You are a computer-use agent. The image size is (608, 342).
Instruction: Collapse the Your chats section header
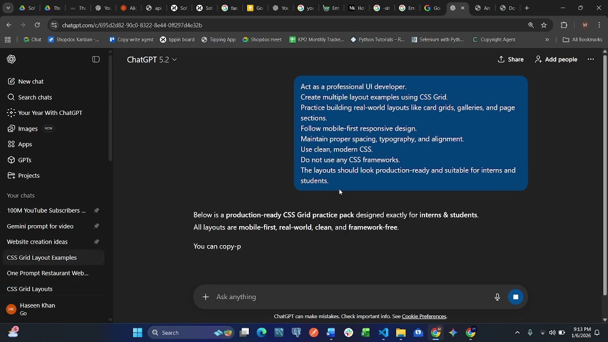(20, 196)
